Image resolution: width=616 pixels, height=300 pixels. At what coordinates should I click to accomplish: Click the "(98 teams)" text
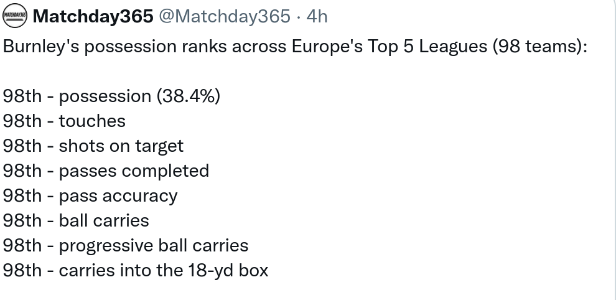pyautogui.click(x=539, y=47)
